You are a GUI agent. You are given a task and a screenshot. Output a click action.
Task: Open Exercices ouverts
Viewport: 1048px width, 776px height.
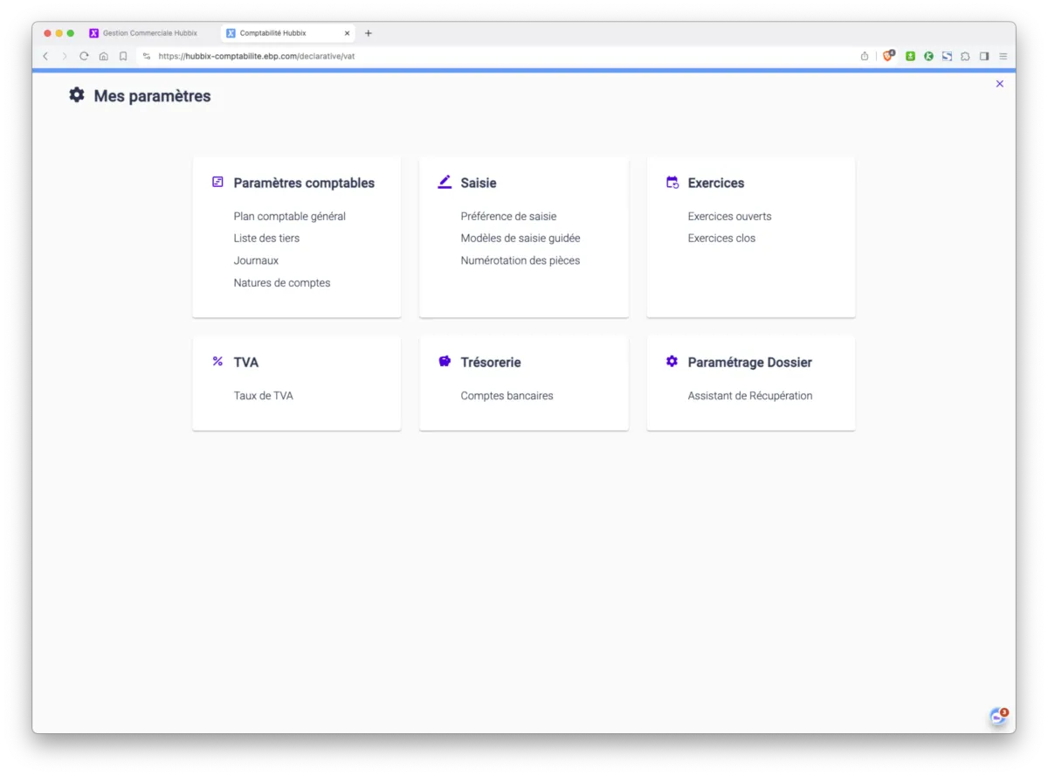pos(729,216)
